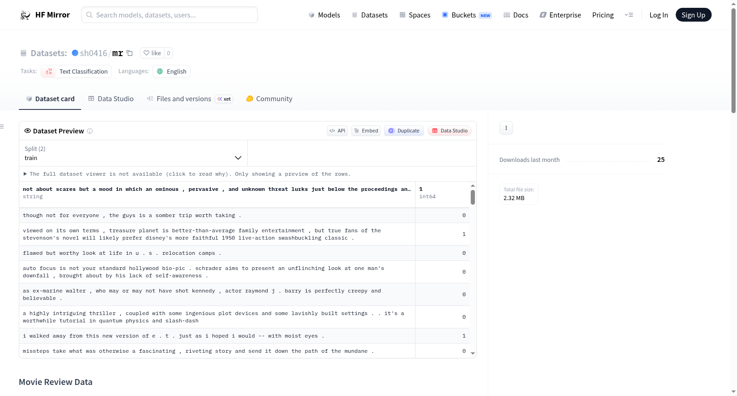Viewport: 737px width, 396px height.
Task: Click the page vertical scrollbar
Action: point(733,60)
